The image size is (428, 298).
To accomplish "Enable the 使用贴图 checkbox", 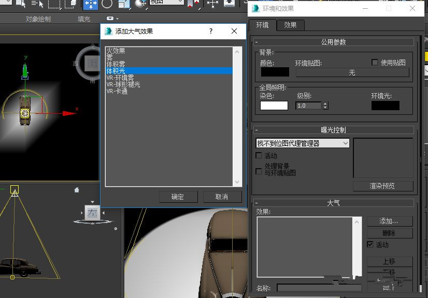I will [x=375, y=63].
